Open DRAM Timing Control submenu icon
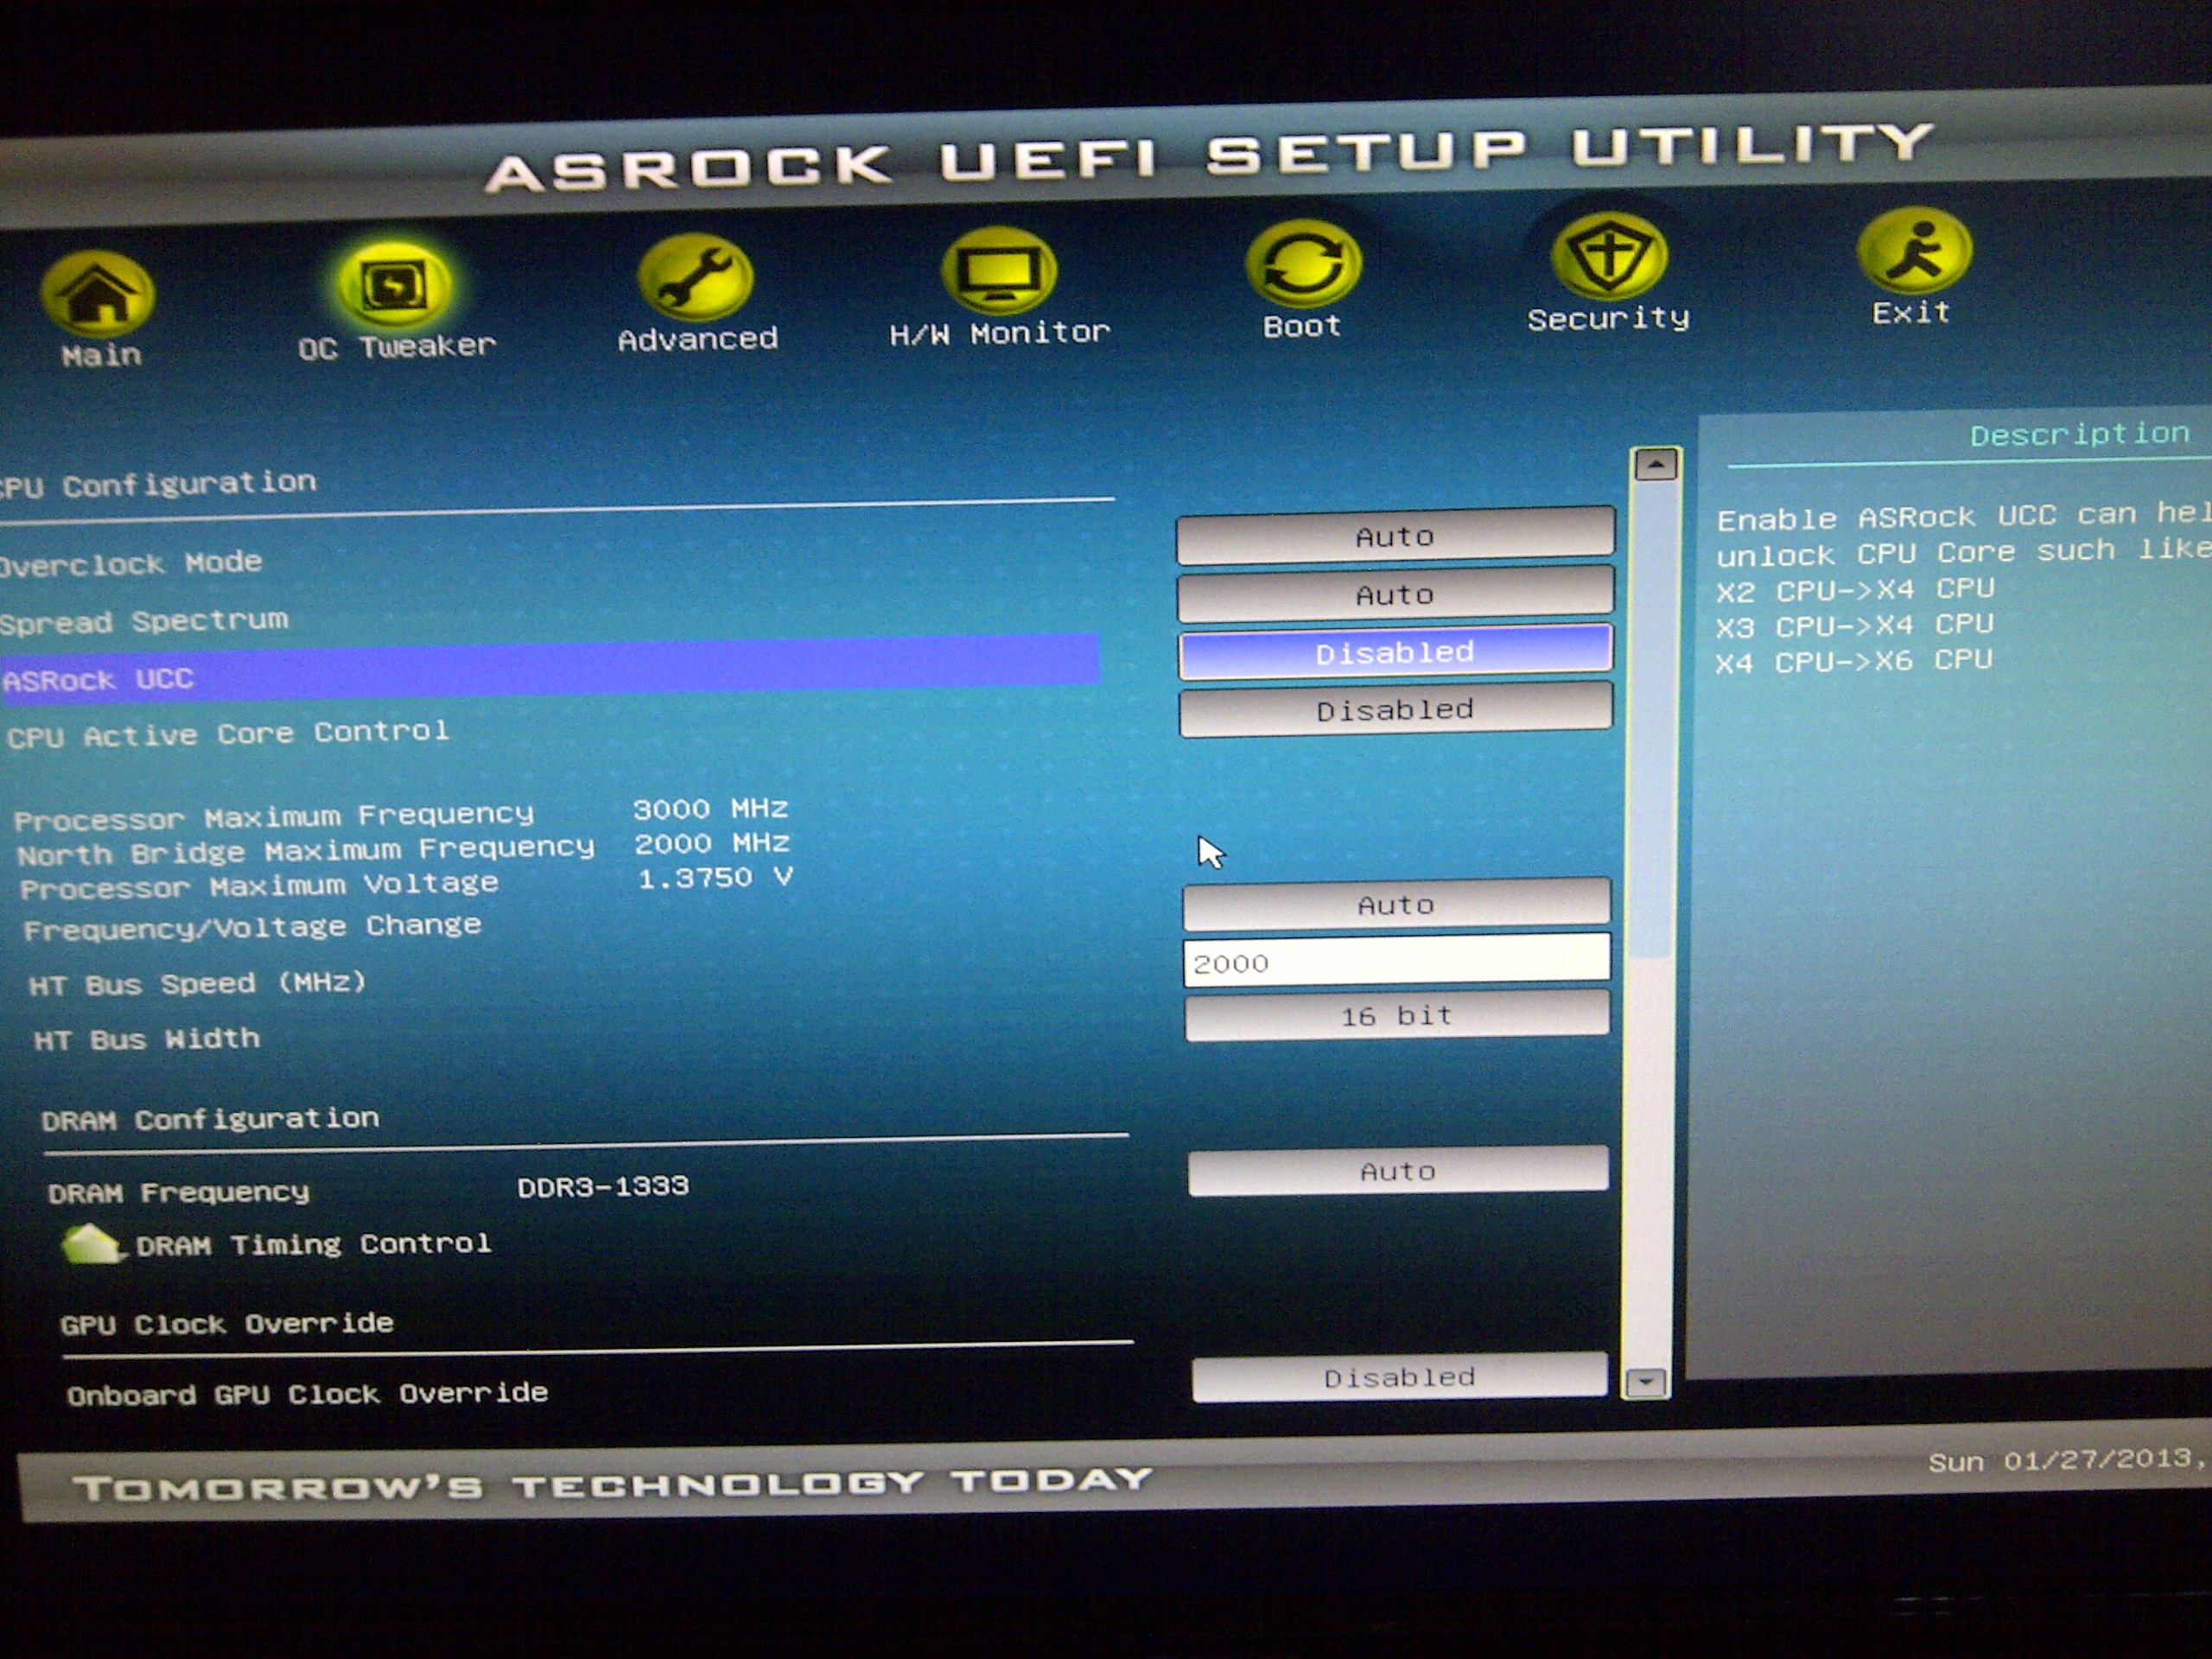This screenshot has height=1659, width=2212. pos(91,1244)
